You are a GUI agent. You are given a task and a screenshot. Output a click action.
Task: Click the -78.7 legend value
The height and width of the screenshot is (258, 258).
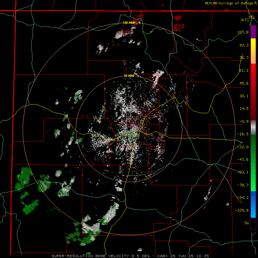243,185
